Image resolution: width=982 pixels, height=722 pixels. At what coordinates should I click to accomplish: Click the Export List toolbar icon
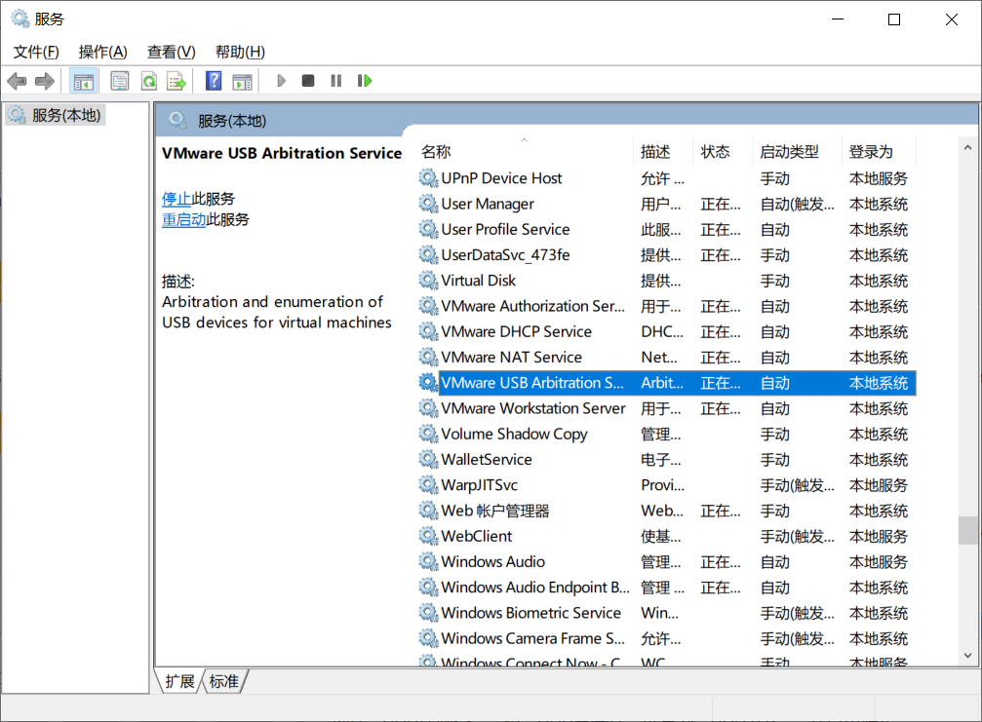[177, 81]
